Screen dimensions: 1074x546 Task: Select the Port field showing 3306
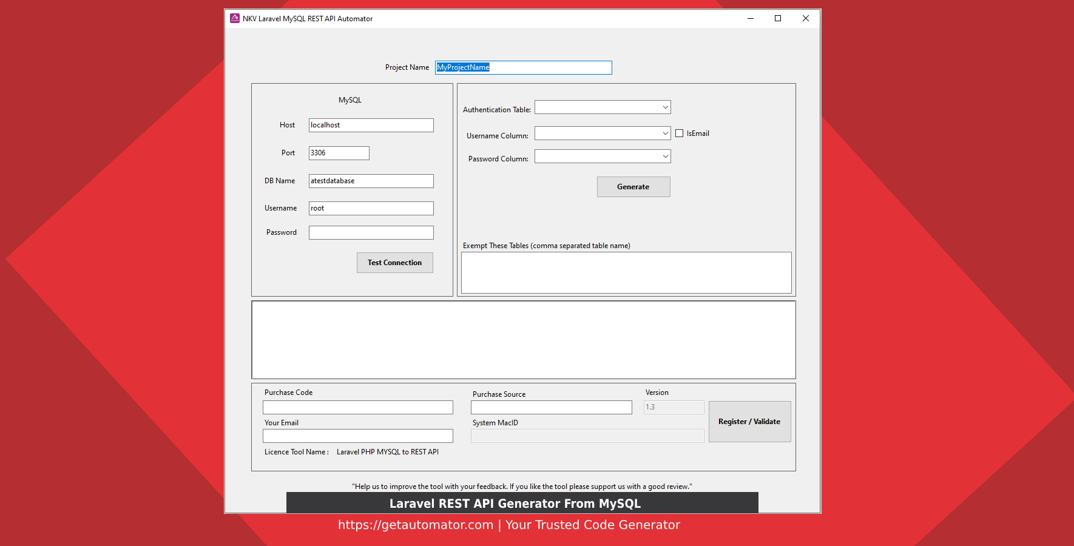pyautogui.click(x=339, y=153)
